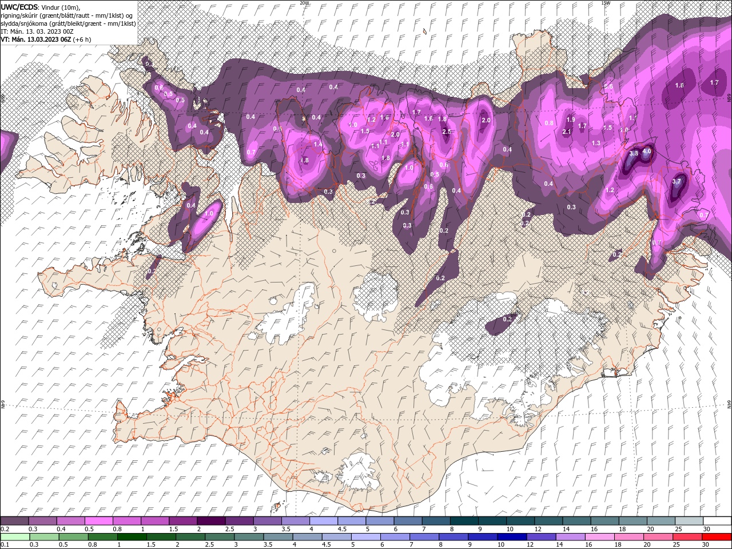Select the lavender 5 rain legend swatch

pos(366,537)
